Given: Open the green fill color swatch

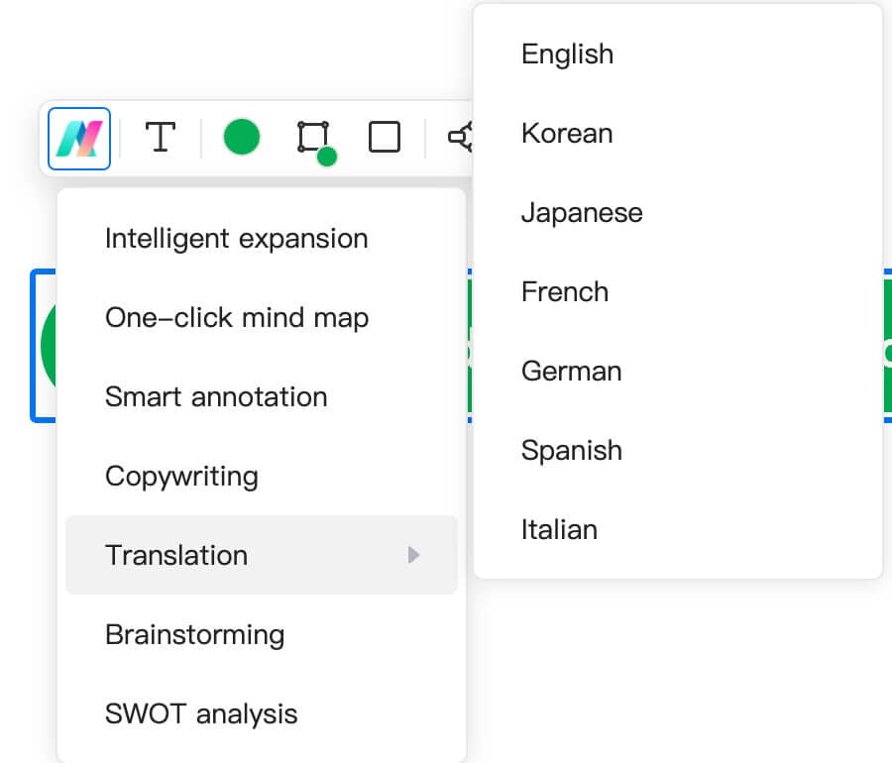Looking at the screenshot, I should pos(241,137).
